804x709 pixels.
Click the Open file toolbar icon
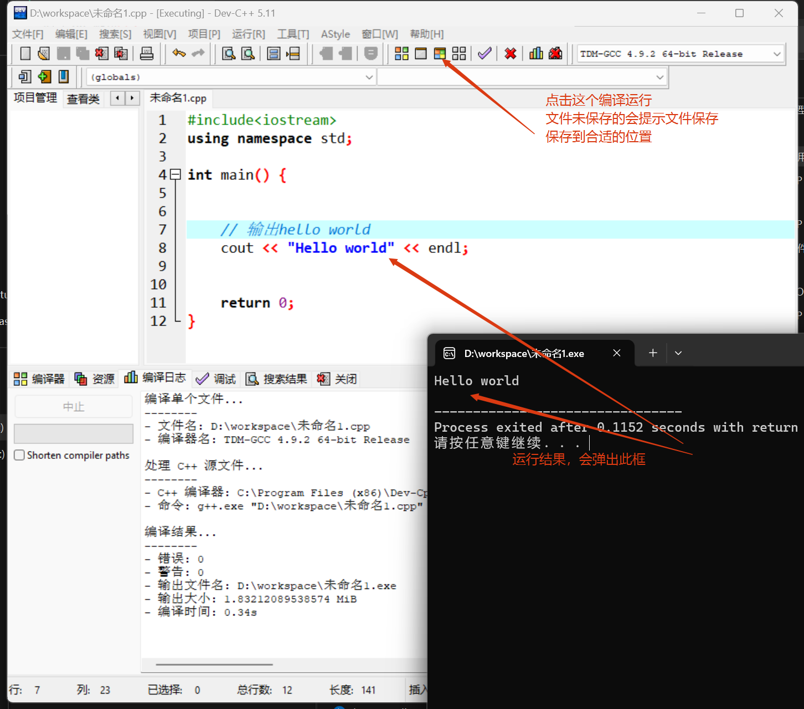[x=44, y=54]
